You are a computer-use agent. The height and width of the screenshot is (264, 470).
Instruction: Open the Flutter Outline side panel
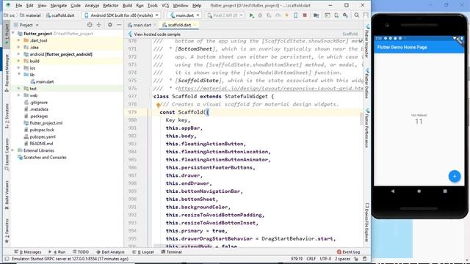coord(366,84)
